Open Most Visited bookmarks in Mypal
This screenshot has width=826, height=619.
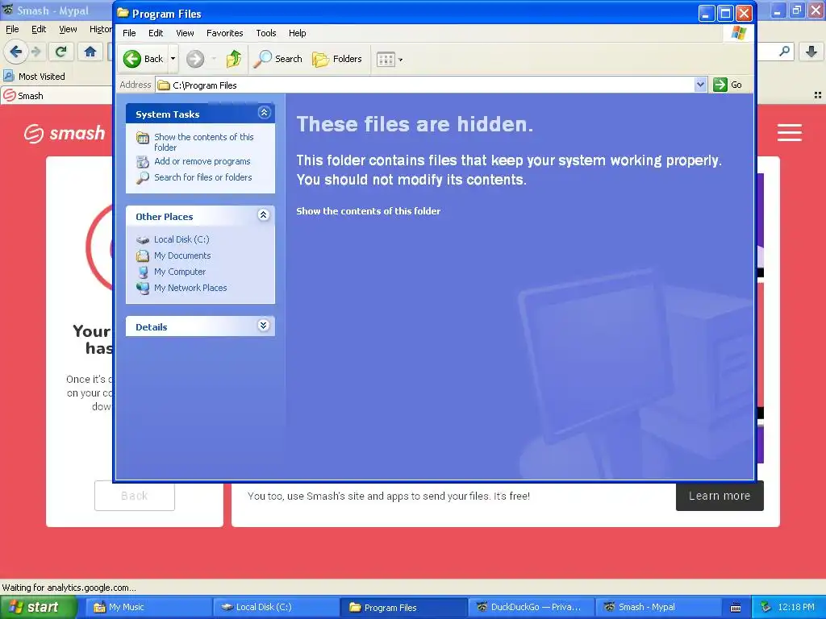(34, 77)
